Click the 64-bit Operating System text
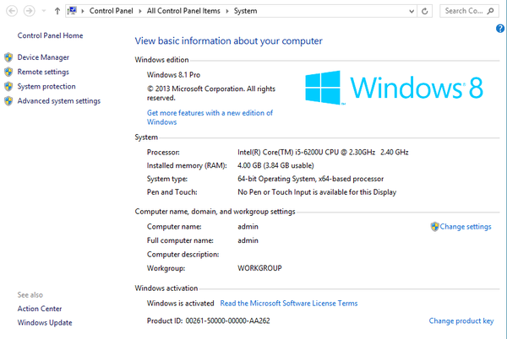The width and height of the screenshot is (507, 339). pyautogui.click(x=310, y=179)
